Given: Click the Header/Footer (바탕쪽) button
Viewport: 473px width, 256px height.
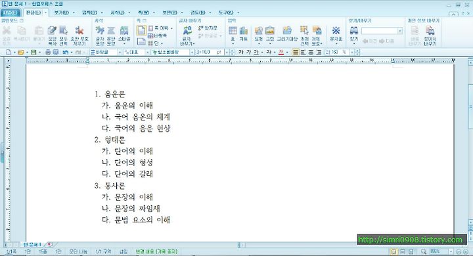Looking at the screenshot, I should click(158, 35).
